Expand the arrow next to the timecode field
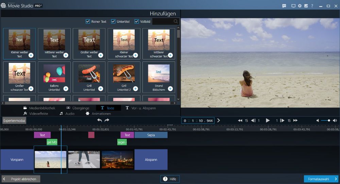 pyautogui.click(x=219, y=121)
